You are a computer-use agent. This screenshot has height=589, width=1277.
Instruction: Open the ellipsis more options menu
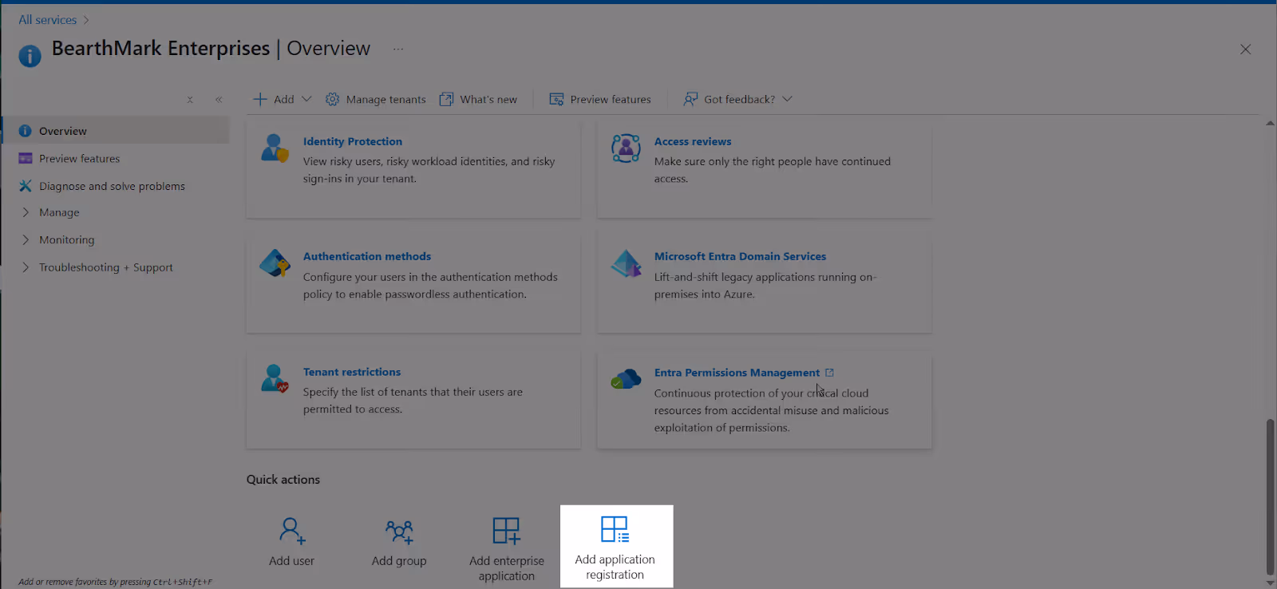point(398,49)
